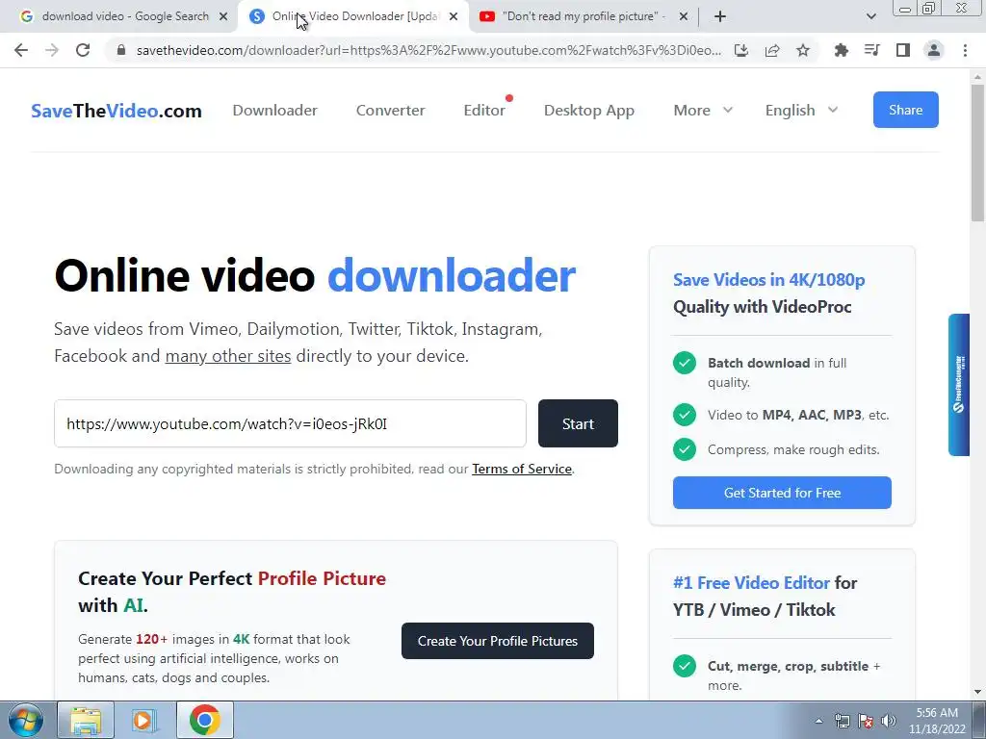Open #1 Free Video Editor heading link
986x739 pixels.
point(751,582)
